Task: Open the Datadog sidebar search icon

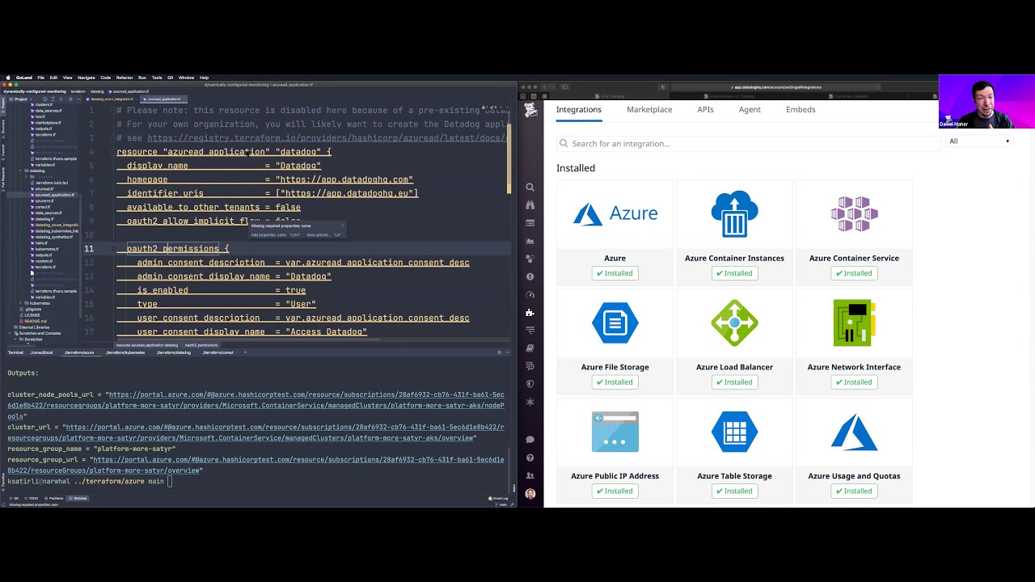Action: 530,187
